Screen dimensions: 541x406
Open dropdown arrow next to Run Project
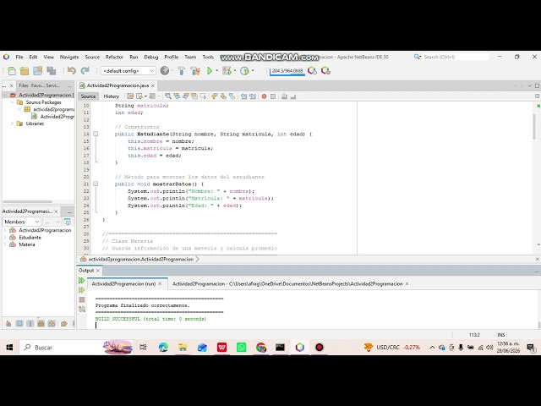click(217, 71)
